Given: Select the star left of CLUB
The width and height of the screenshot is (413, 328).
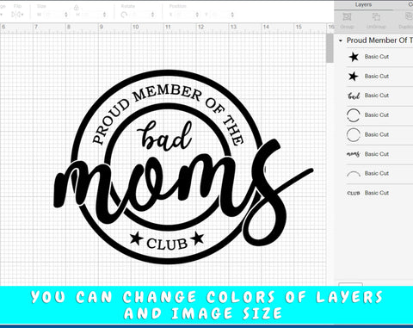Looking at the screenshot, I should 137,238.
